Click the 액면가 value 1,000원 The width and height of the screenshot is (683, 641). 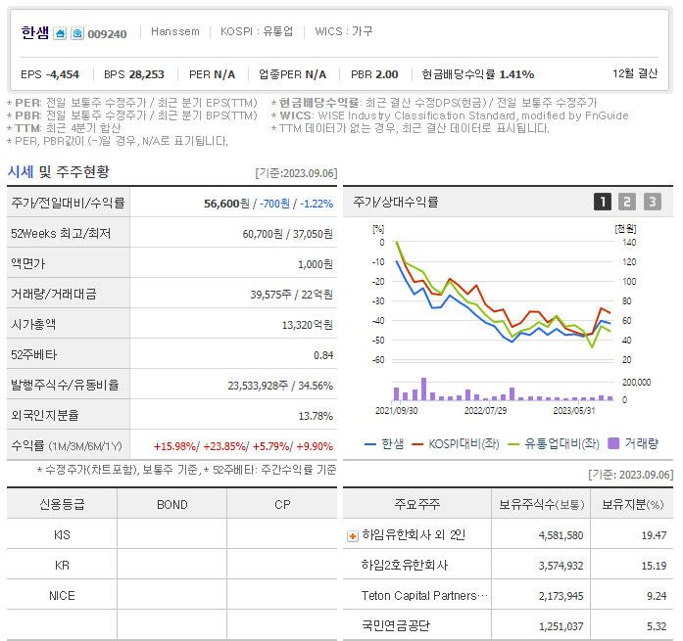pyautogui.click(x=315, y=264)
